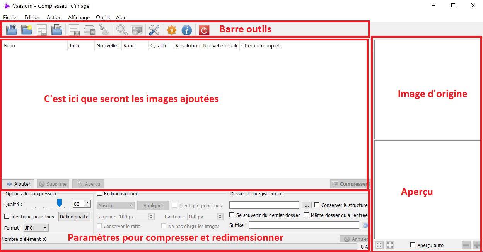Enable the Redimensionner checkbox
Viewport: 483px width, 252px height.
point(99,193)
